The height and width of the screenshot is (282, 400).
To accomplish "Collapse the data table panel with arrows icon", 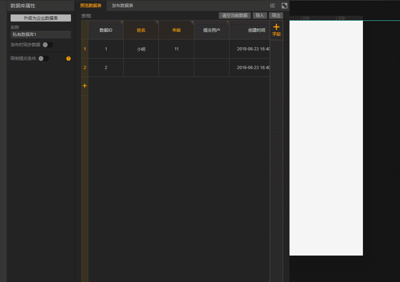I will 272,6.
